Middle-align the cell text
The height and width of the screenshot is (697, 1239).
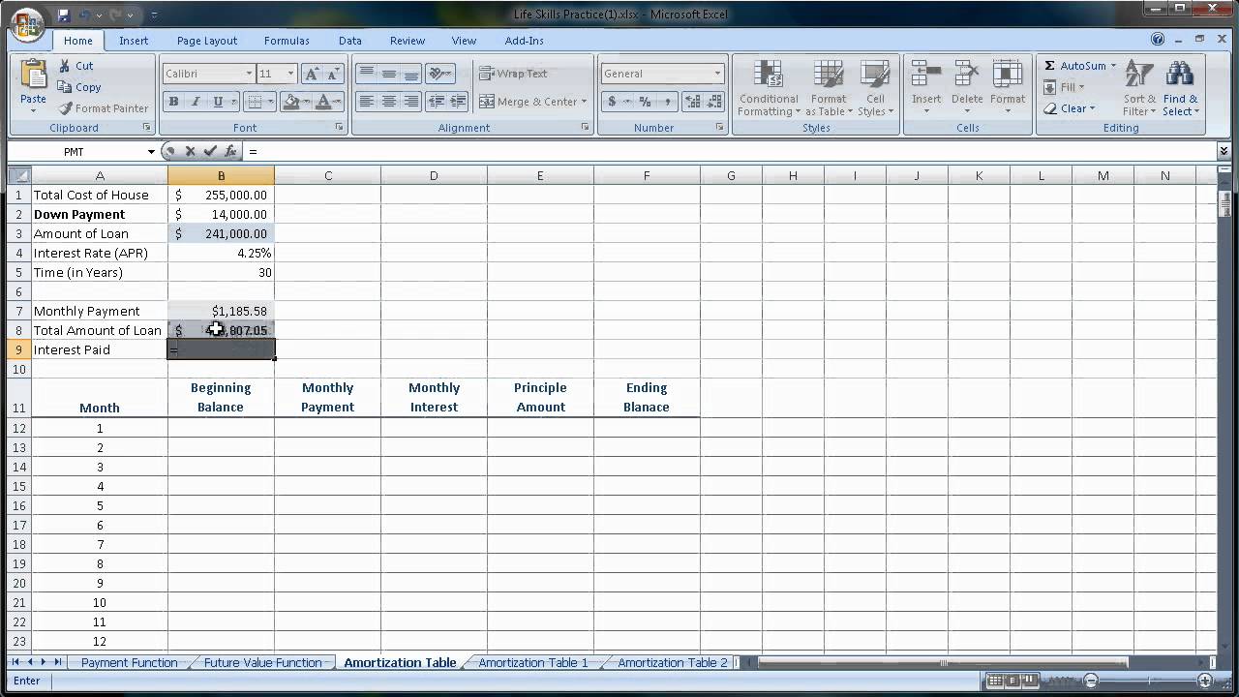click(389, 74)
